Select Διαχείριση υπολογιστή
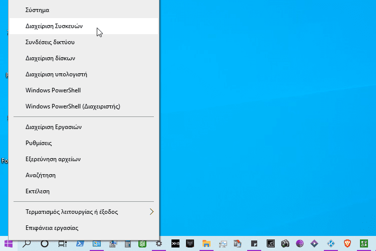 click(x=84, y=74)
